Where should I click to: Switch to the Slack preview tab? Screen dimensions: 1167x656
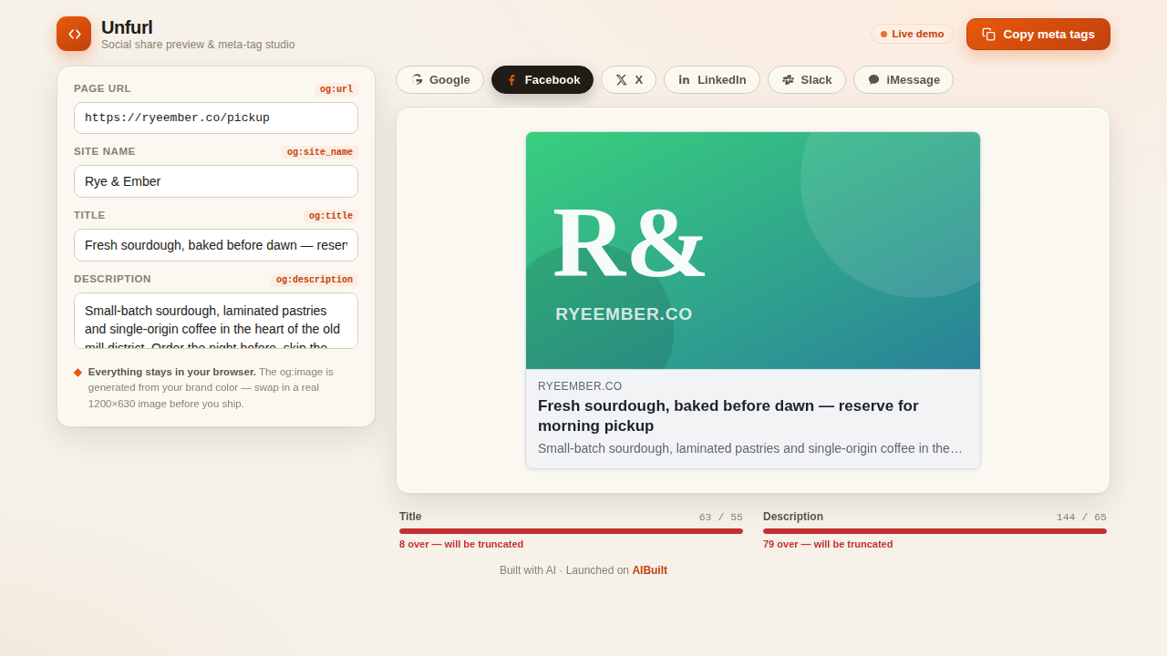pyautogui.click(x=807, y=79)
